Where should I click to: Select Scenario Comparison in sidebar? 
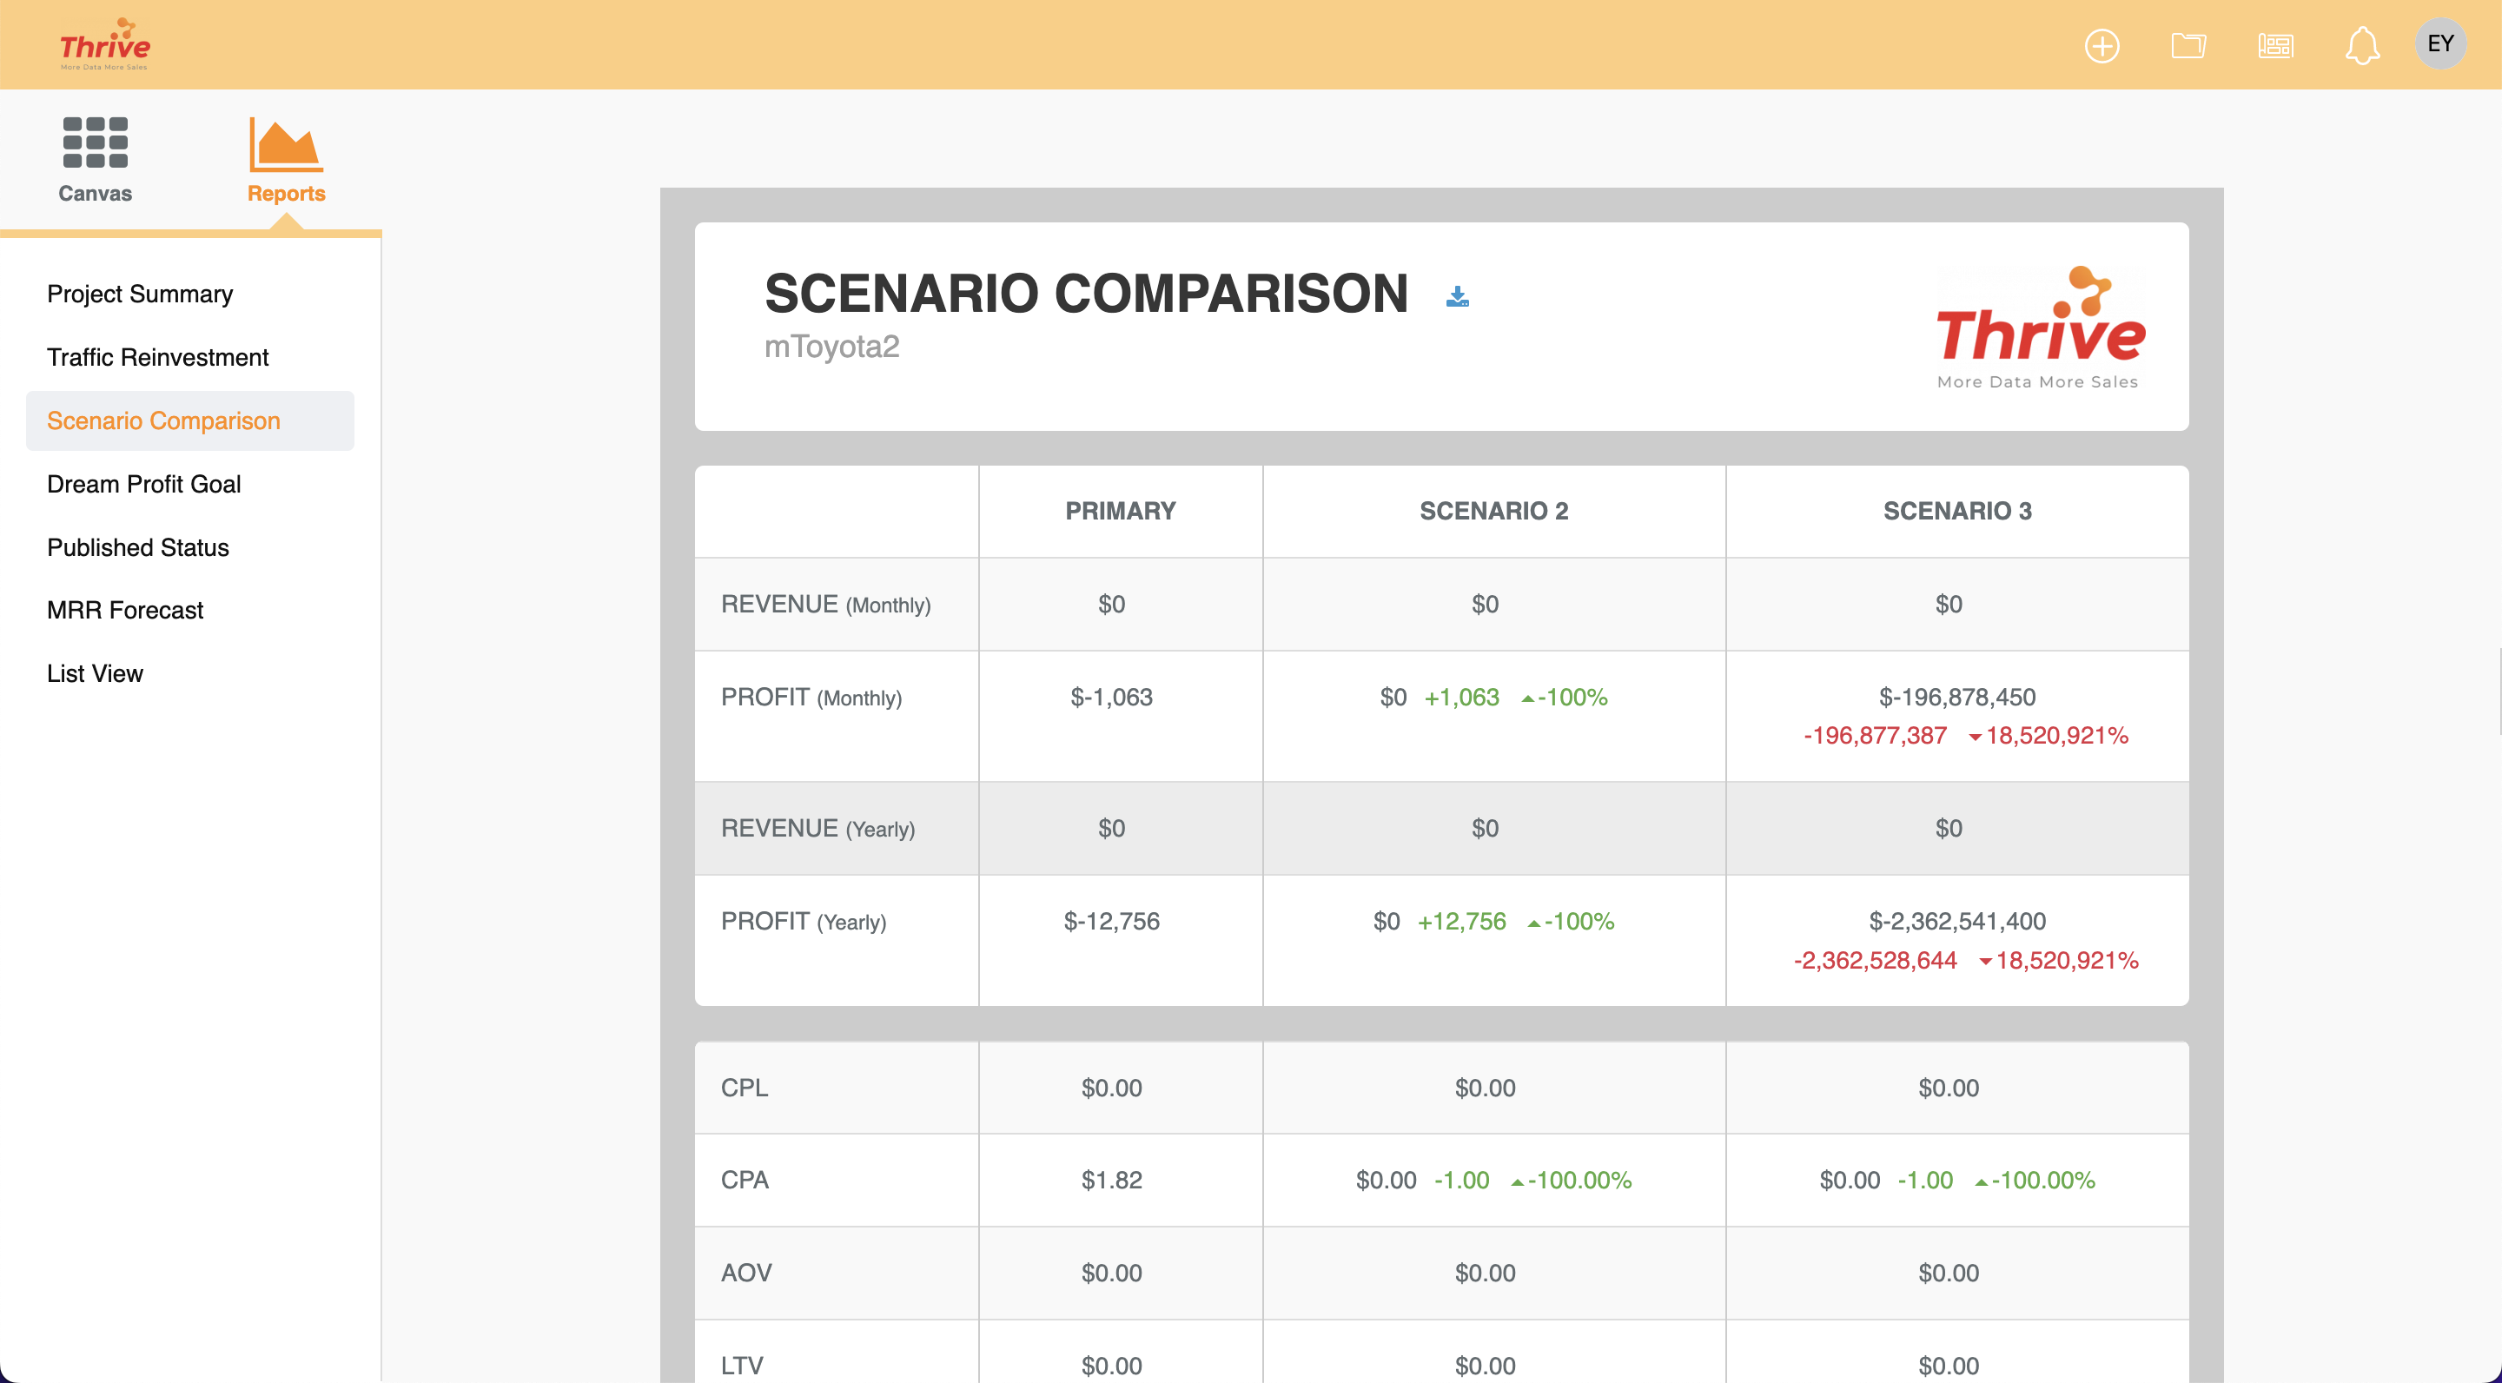[163, 420]
